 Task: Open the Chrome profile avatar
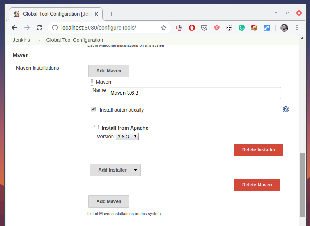click(284, 28)
